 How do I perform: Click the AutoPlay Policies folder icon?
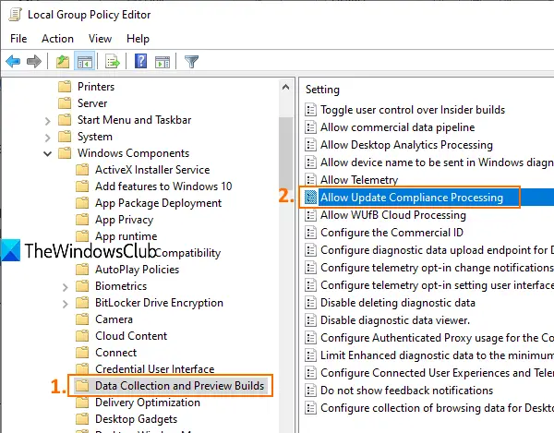[x=82, y=269]
